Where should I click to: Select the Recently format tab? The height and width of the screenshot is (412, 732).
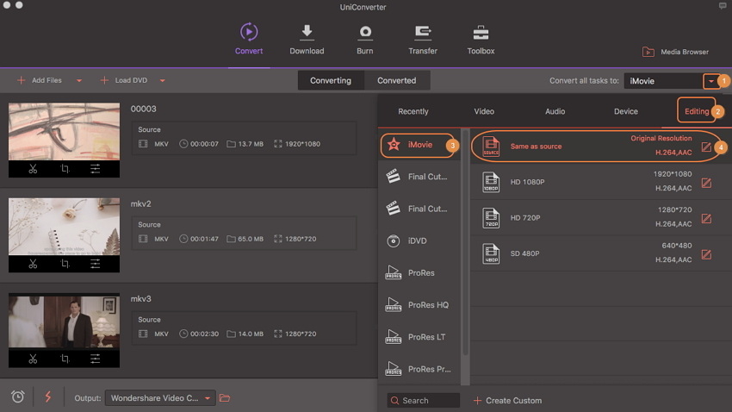(413, 111)
